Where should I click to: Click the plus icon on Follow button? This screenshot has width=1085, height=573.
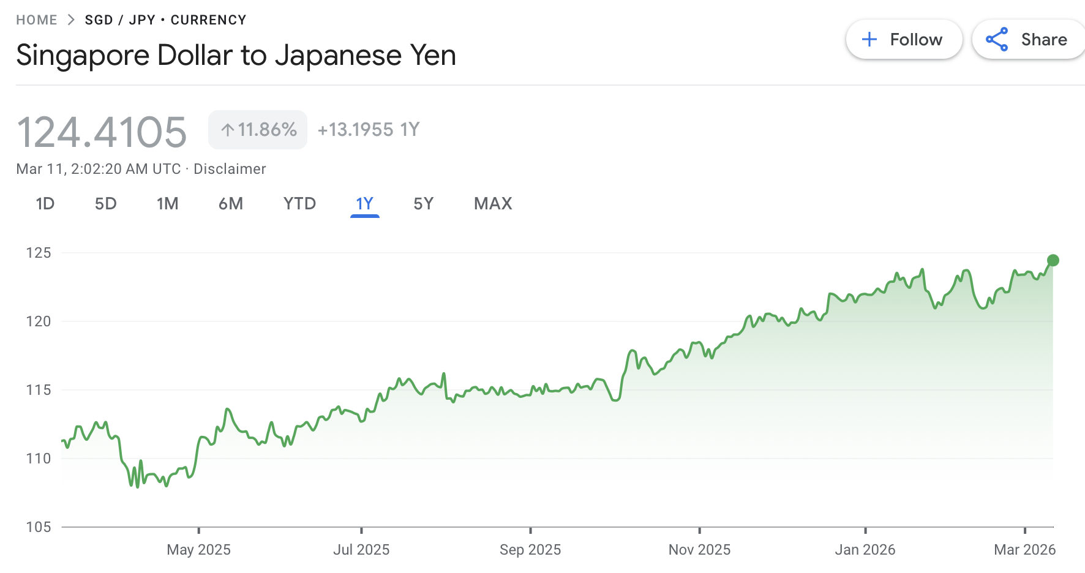coord(869,39)
